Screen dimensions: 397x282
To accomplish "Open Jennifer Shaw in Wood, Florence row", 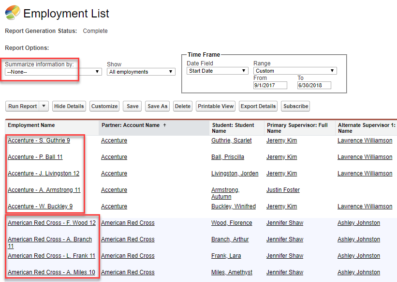I will pyautogui.click(x=285, y=223).
